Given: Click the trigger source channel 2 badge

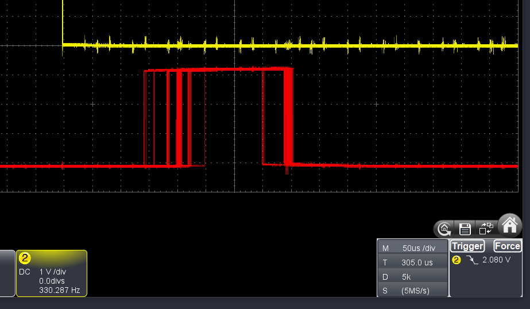Looking at the screenshot, I should point(457,260).
